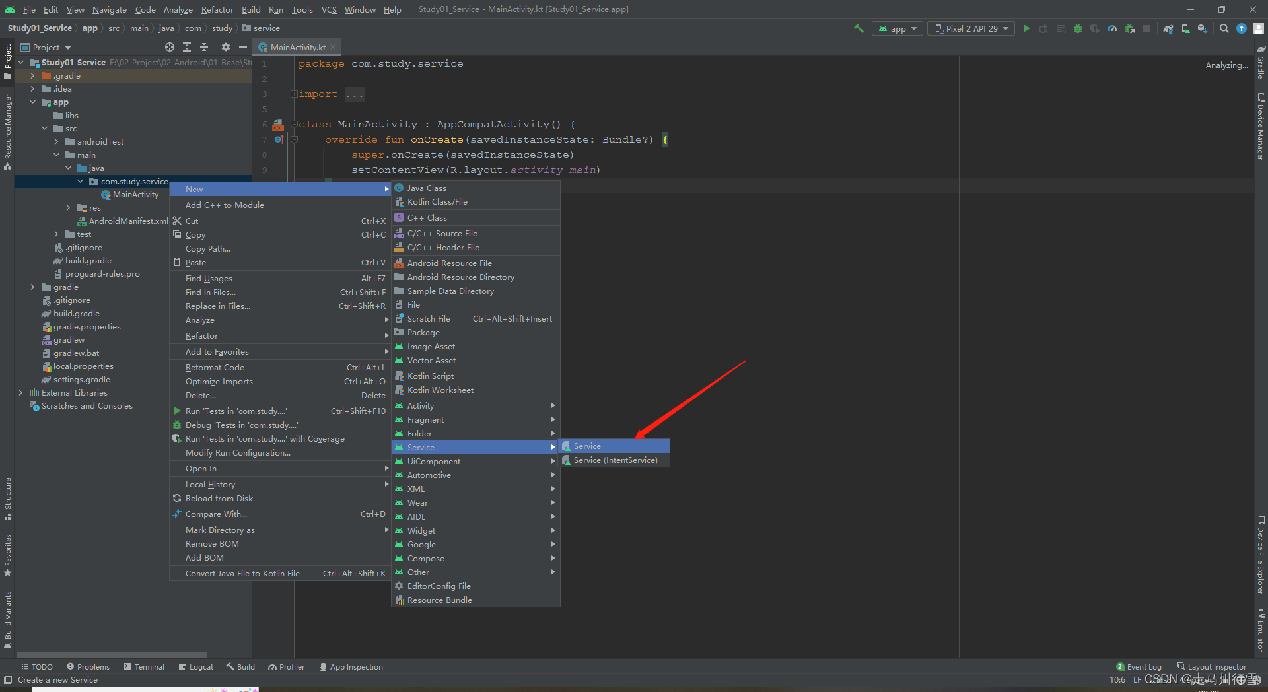This screenshot has height=692, width=1268.
Task: Select Service in the Service submenu
Action: coord(587,446)
